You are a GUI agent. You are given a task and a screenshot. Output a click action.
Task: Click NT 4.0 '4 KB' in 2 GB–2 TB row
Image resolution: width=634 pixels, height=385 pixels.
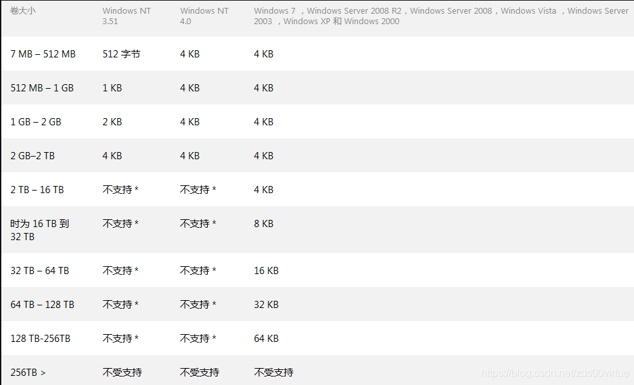pos(189,155)
